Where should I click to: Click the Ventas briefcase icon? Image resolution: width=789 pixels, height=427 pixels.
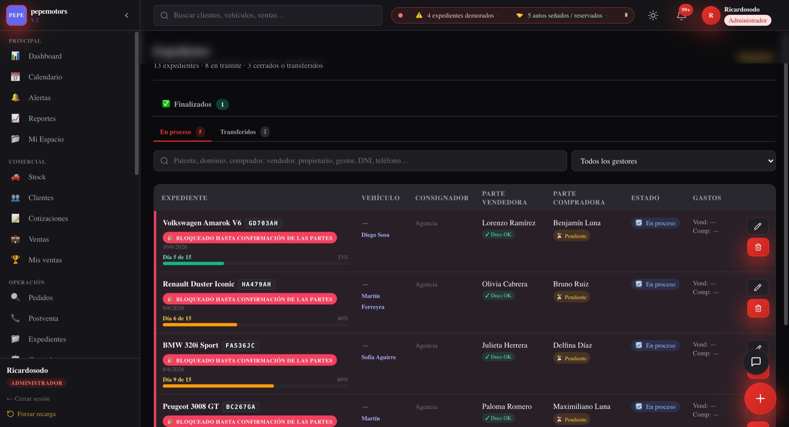(15, 239)
